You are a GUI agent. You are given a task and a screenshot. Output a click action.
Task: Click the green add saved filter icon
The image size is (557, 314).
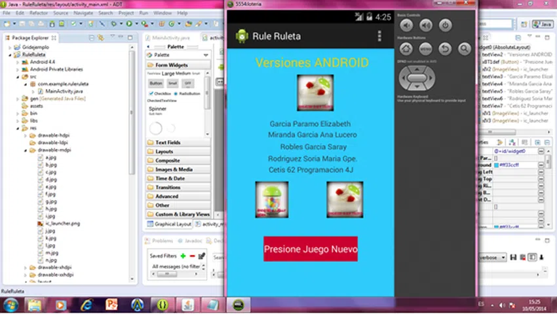183,256
